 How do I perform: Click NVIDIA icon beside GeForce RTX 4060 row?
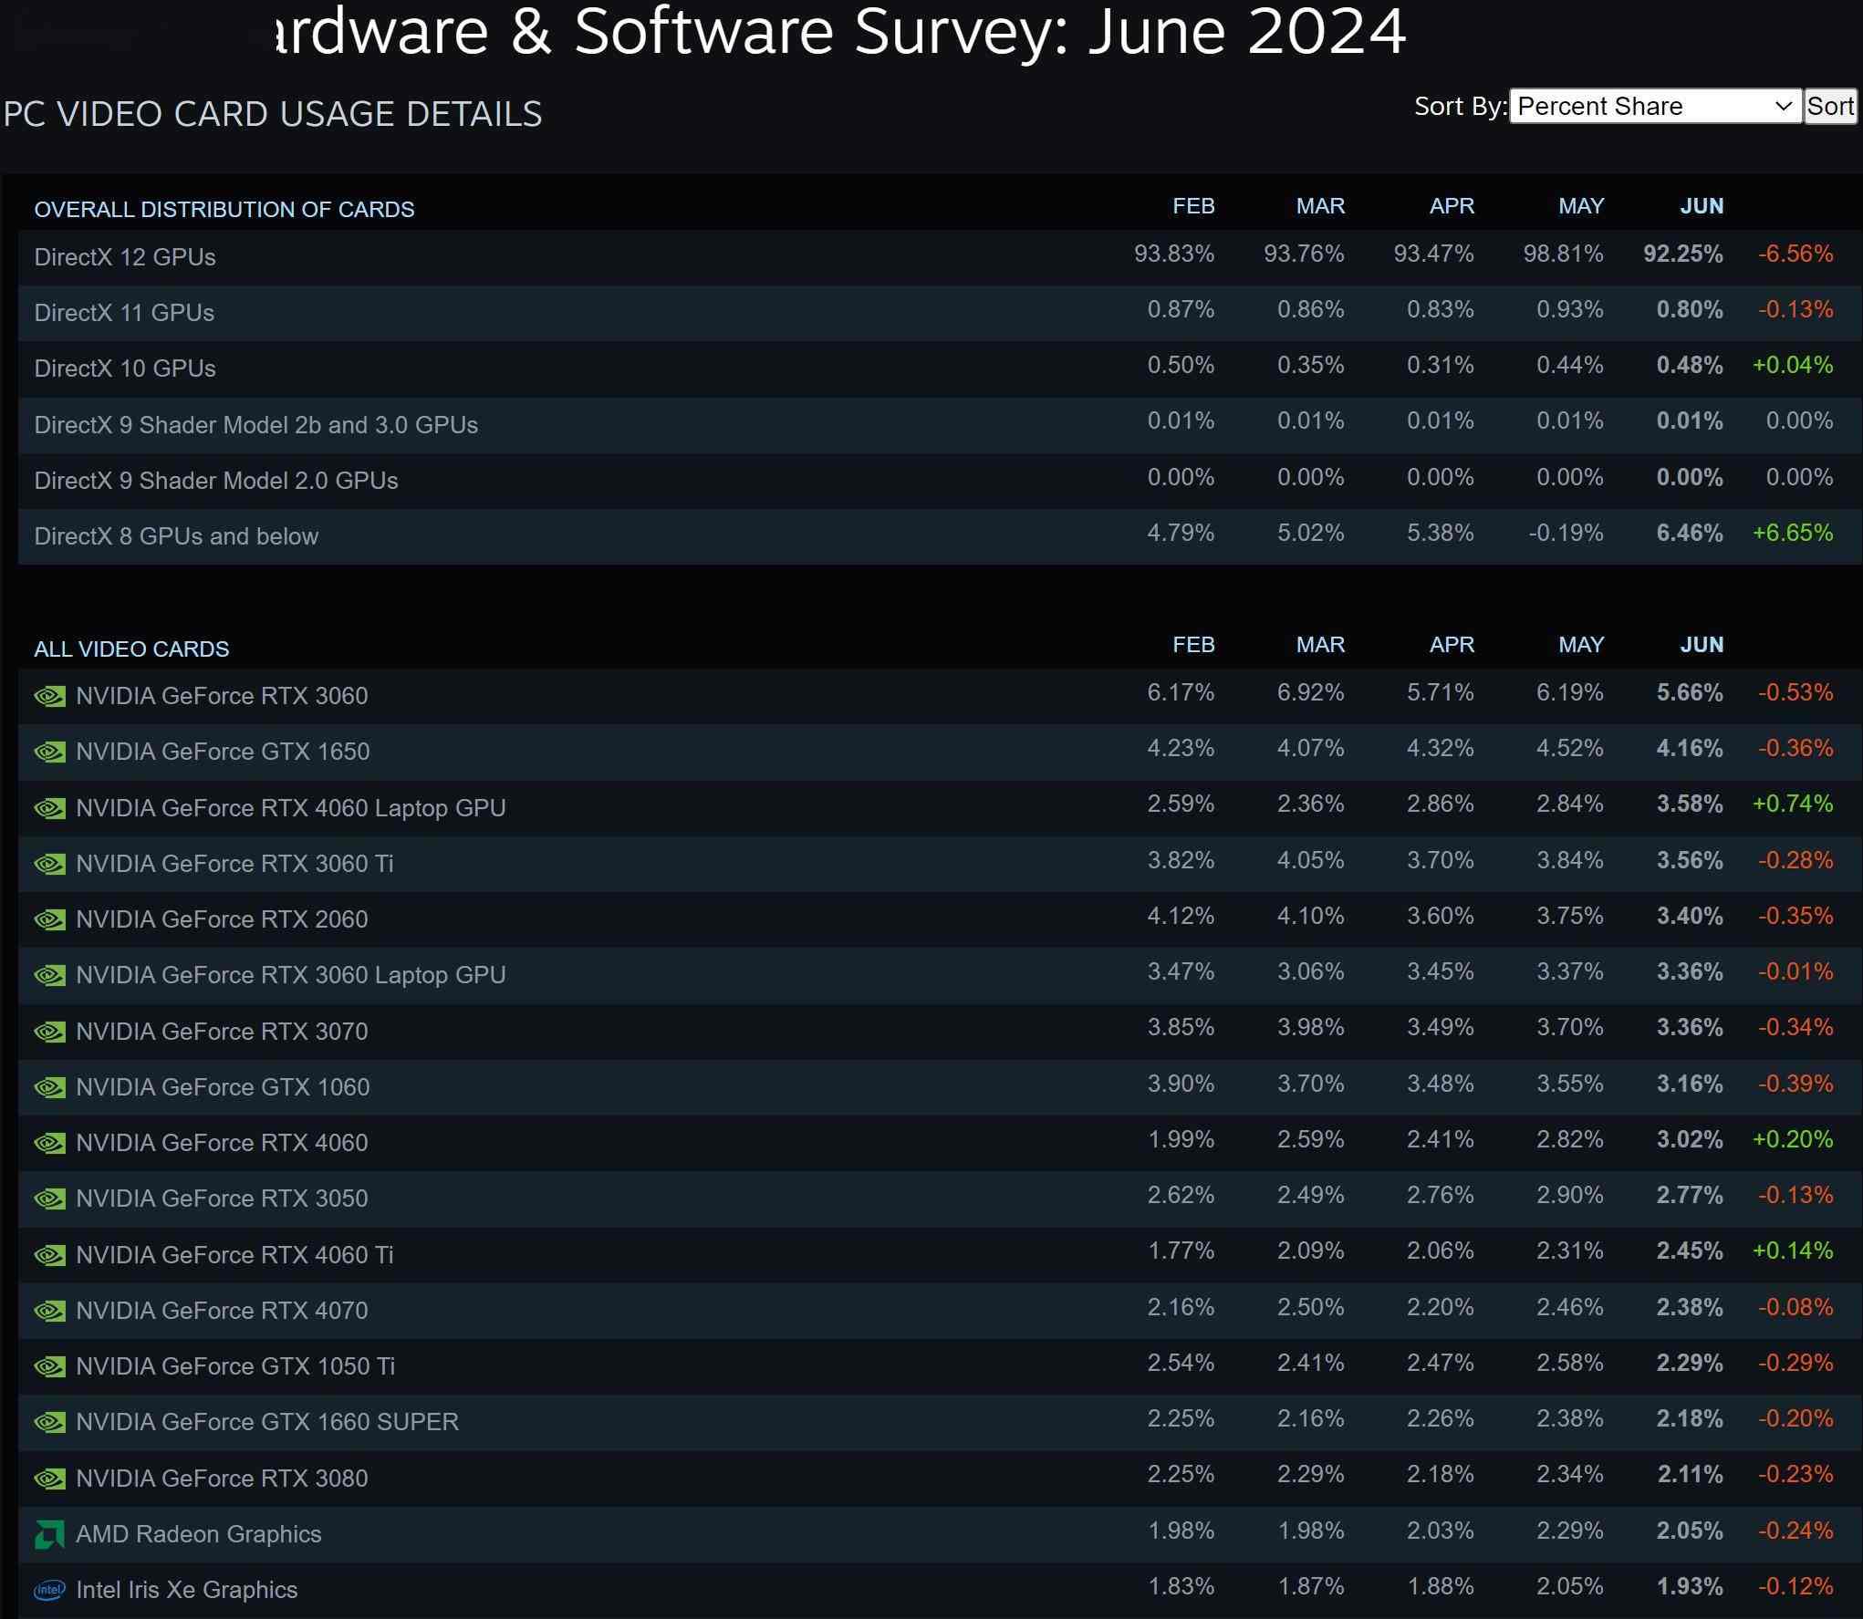point(50,1143)
